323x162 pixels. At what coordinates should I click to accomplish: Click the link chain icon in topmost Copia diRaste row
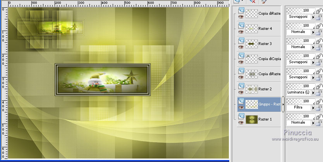(319, 10)
